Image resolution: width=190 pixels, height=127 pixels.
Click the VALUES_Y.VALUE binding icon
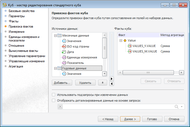coord(129,46)
